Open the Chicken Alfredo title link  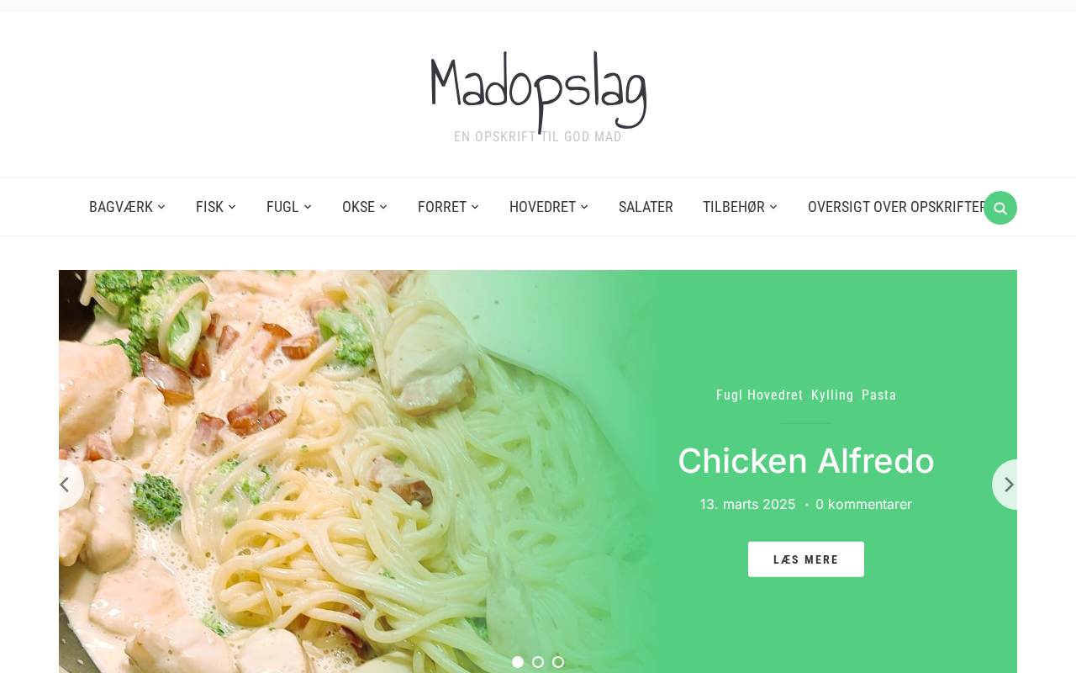point(806,461)
